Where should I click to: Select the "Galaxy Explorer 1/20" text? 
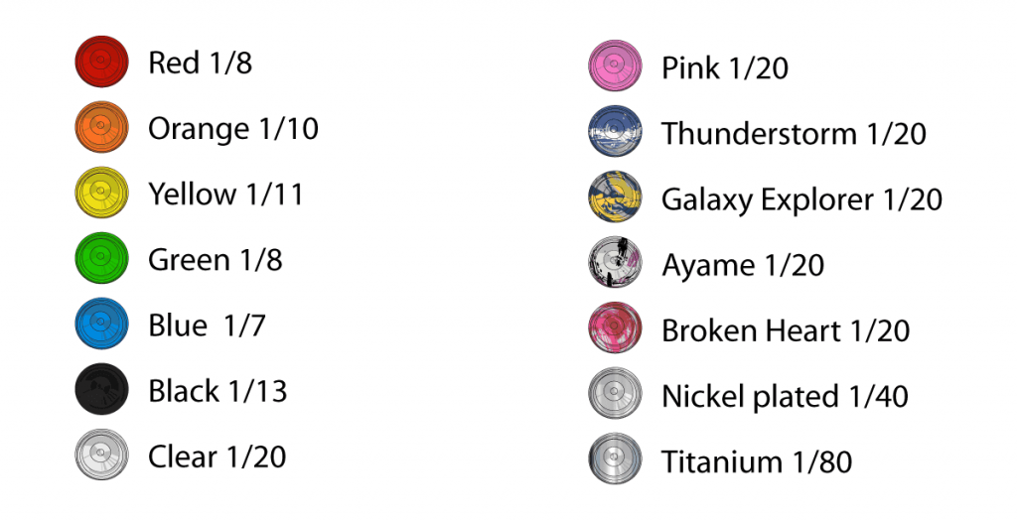pyautogui.click(x=801, y=199)
